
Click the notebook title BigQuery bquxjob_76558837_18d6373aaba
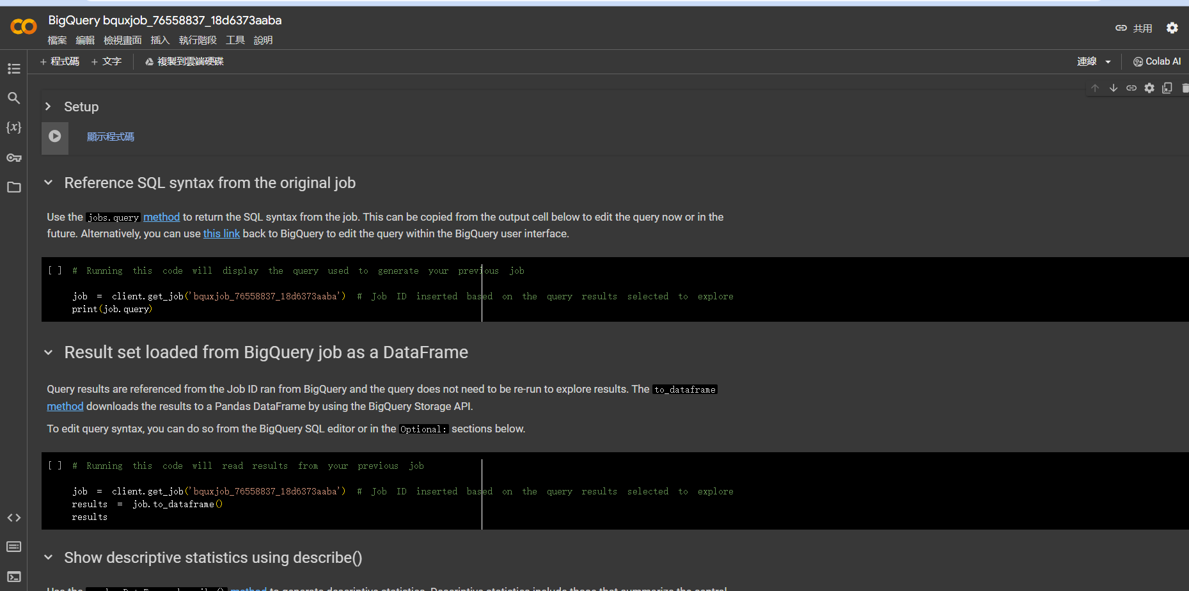tap(165, 20)
